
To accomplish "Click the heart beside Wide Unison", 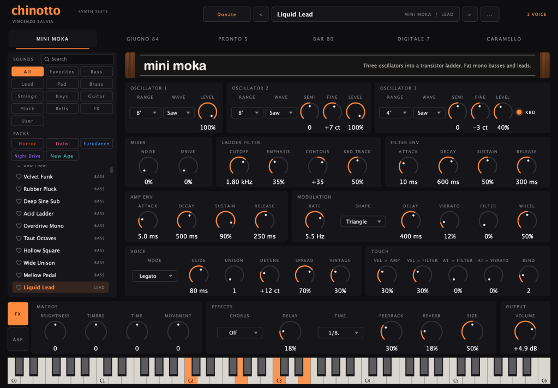I will pyautogui.click(x=19, y=262).
